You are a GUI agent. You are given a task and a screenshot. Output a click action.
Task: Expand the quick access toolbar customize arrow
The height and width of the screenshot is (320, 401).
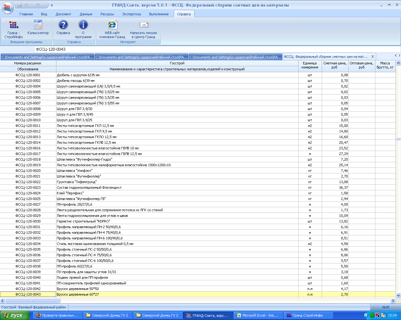coord(52,5)
